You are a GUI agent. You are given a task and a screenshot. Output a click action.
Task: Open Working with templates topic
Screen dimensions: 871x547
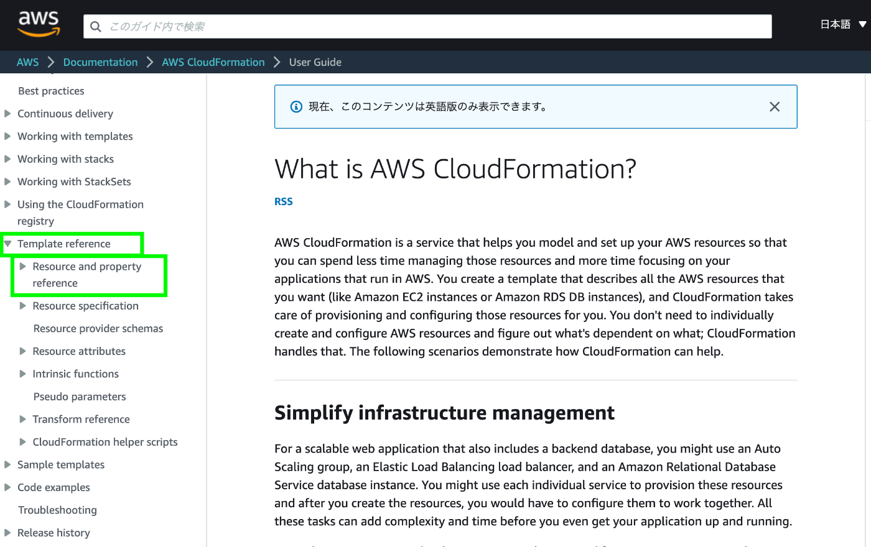pyautogui.click(x=75, y=136)
